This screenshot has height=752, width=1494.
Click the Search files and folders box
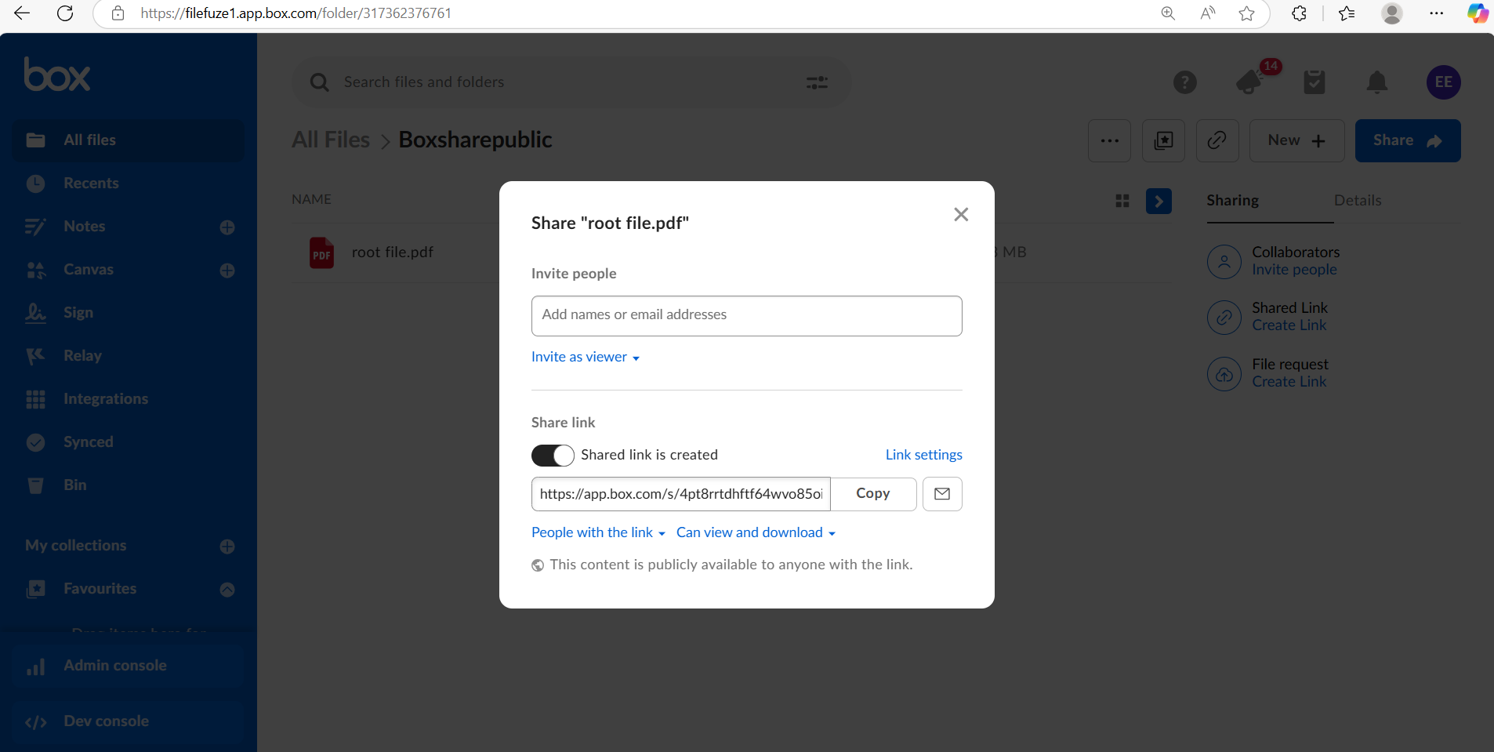571,82
